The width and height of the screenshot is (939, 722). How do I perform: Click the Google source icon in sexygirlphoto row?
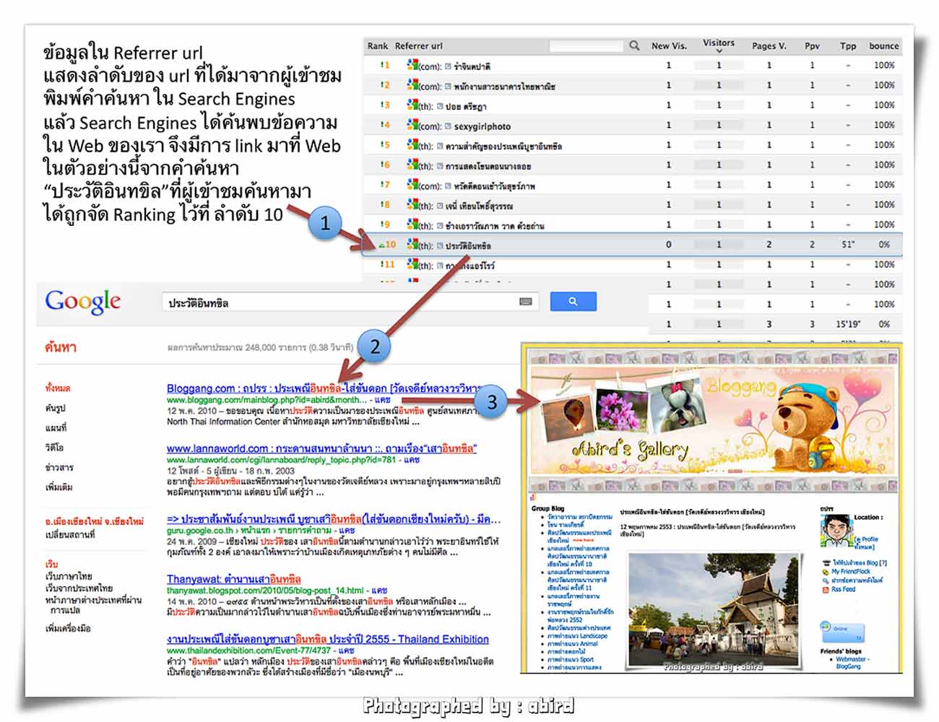pyautogui.click(x=412, y=125)
